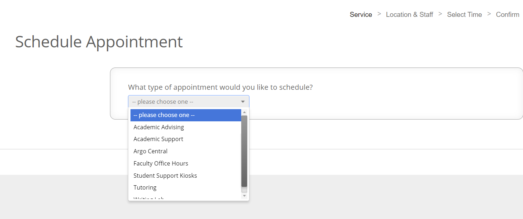Image resolution: width=523 pixels, height=219 pixels.
Task: Open the Select Time step
Action: click(x=464, y=15)
